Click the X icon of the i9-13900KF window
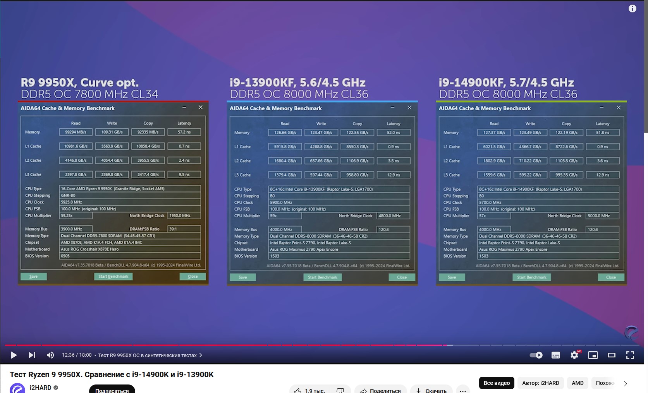This screenshot has height=393, width=648. pyautogui.click(x=409, y=108)
